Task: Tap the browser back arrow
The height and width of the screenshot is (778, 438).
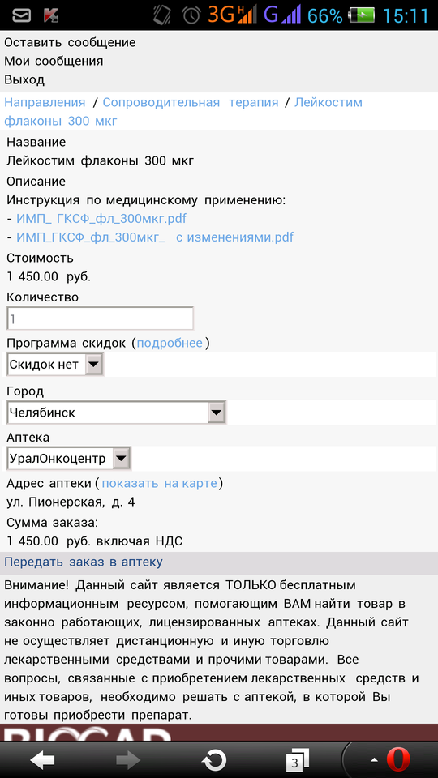Action: [x=43, y=759]
